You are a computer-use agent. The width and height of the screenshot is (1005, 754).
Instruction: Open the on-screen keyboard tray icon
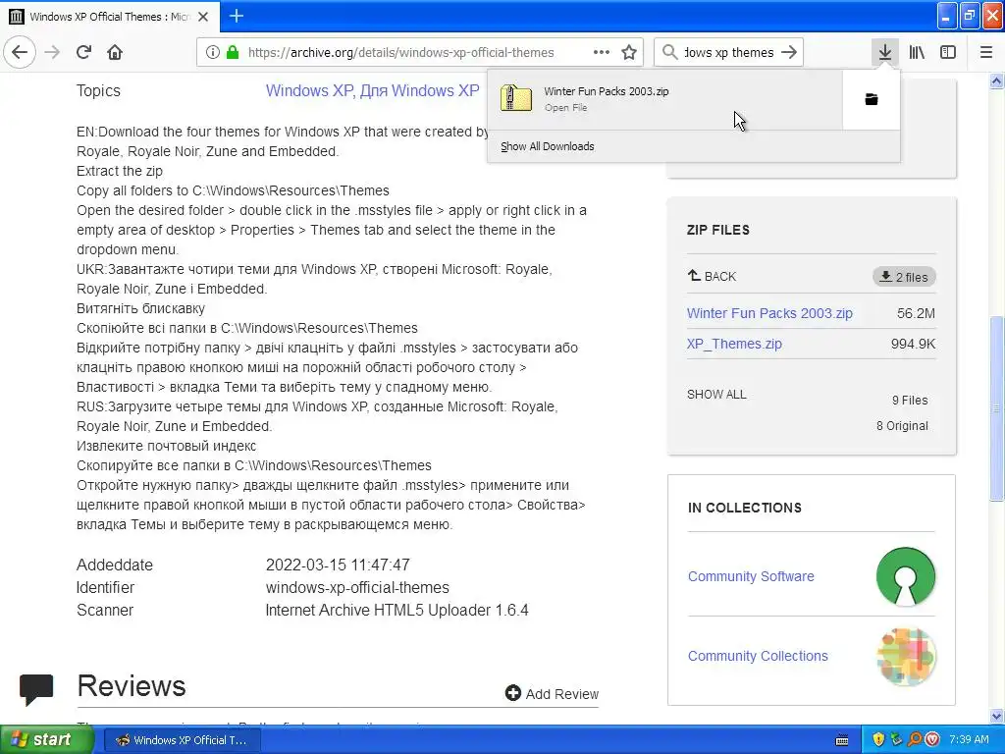pyautogui.click(x=842, y=740)
